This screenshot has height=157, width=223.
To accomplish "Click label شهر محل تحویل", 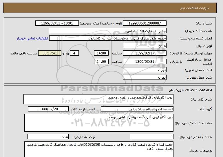I will point(199,78).
